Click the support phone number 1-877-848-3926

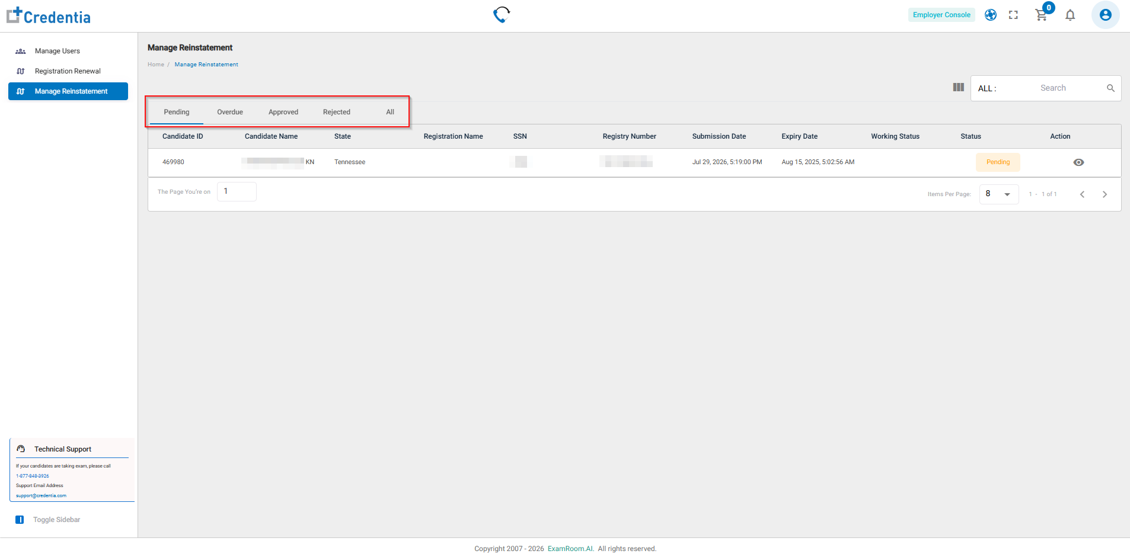33,476
